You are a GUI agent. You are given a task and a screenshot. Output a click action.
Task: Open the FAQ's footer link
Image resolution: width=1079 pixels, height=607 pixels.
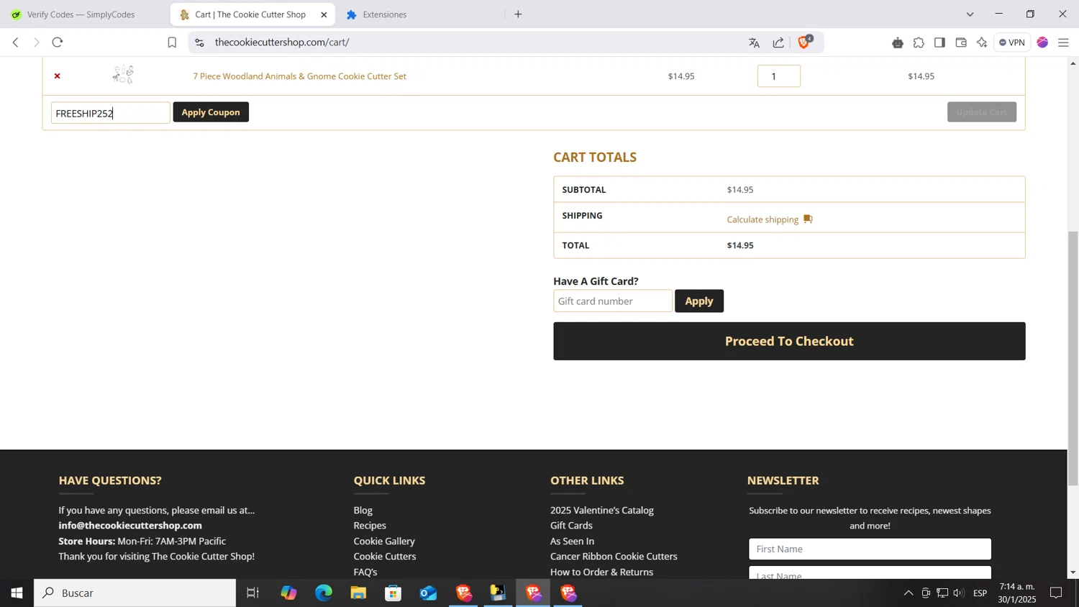pyautogui.click(x=365, y=572)
